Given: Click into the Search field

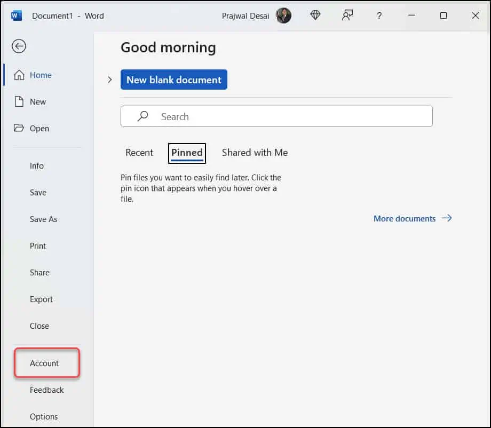Looking at the screenshot, I should point(276,116).
